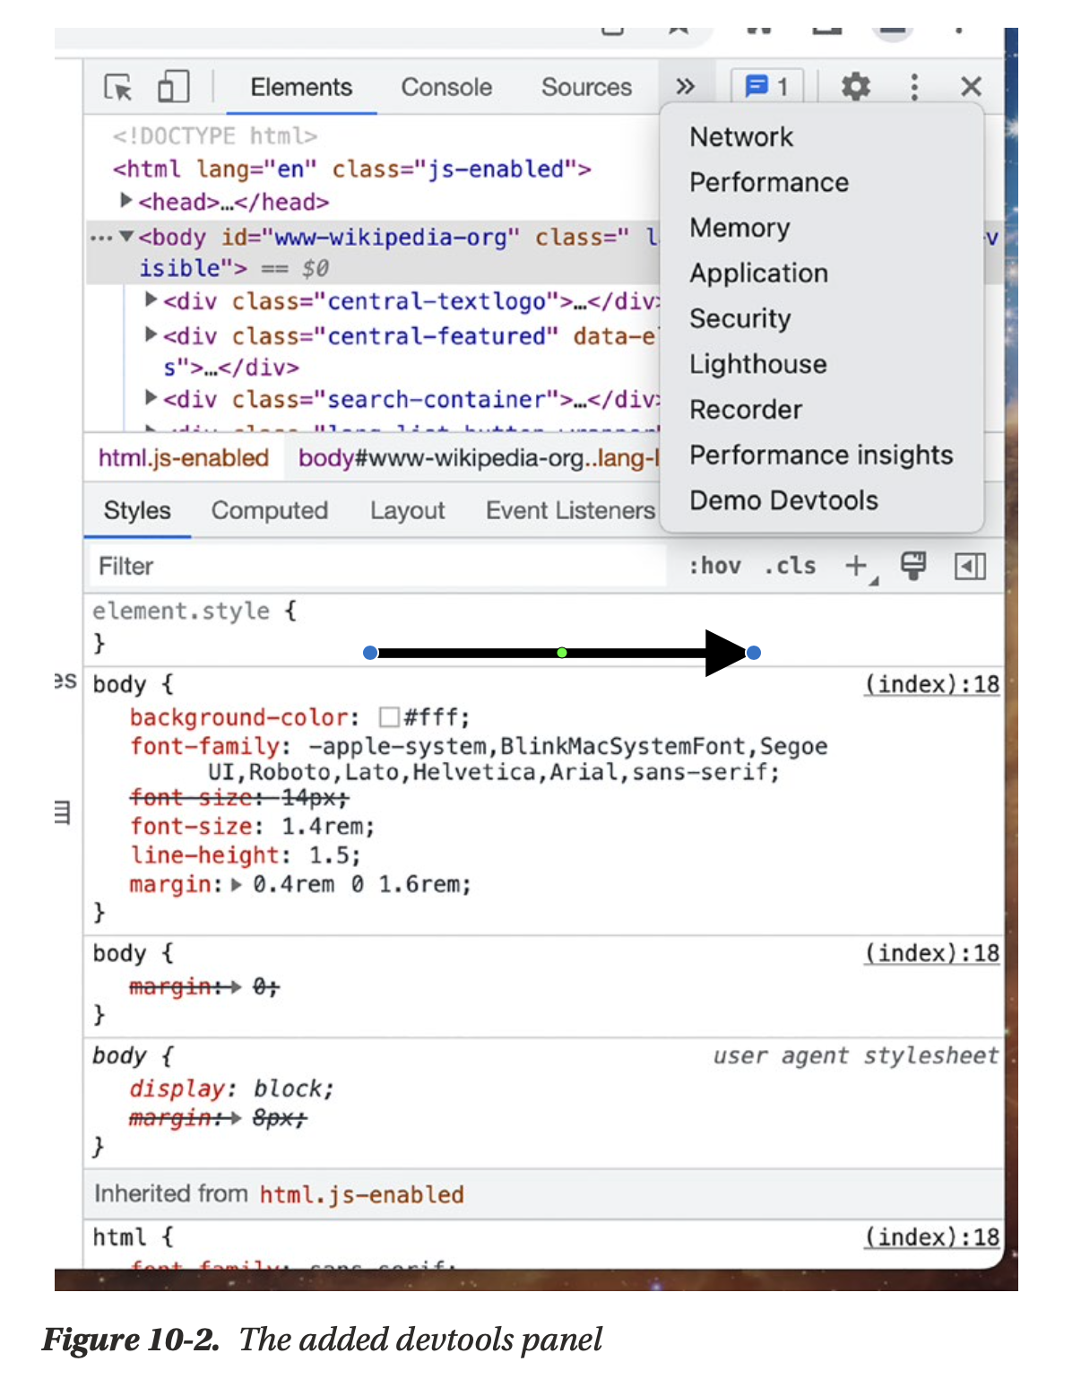
Task: Open the user agent stylesheet's neighboring (index):18 link for html rule
Action: (931, 1237)
